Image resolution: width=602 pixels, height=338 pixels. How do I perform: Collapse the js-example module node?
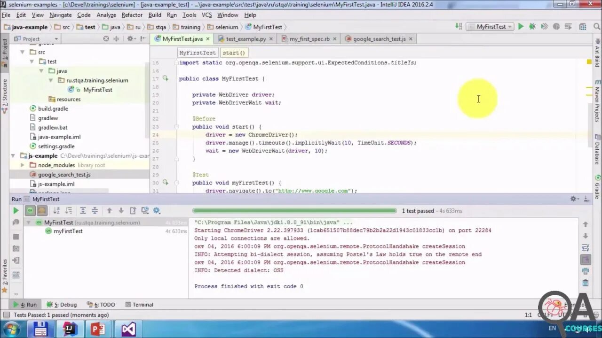pyautogui.click(x=13, y=156)
